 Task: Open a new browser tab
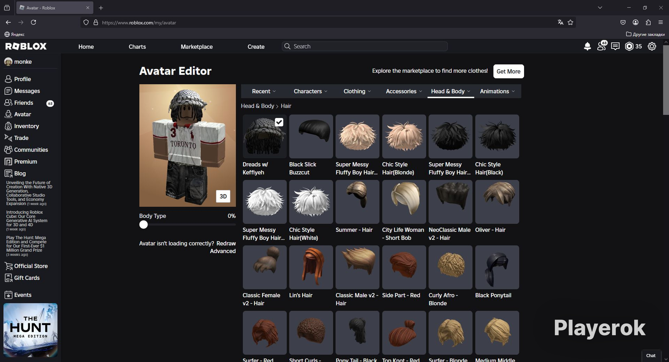click(101, 8)
